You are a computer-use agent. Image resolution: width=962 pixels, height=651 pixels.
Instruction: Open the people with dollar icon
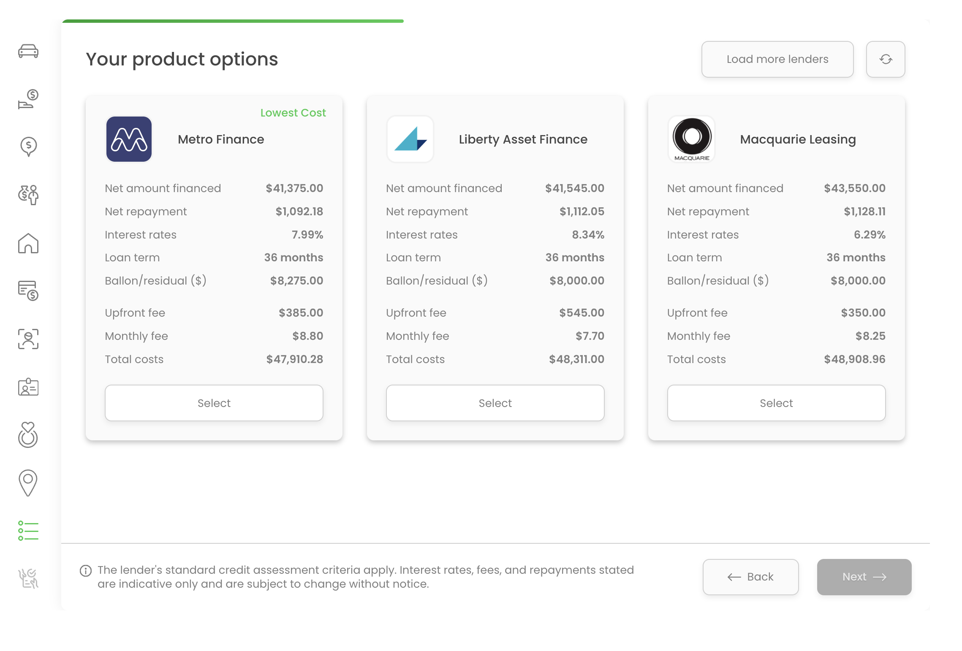(x=28, y=195)
